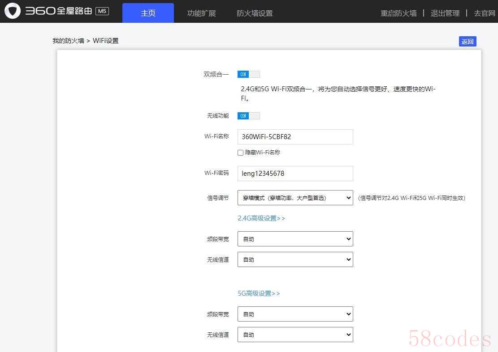Image resolution: width=498 pixels, height=352 pixels.
Task: Click the WiFi设置 breadcrumb text
Action: click(x=106, y=41)
